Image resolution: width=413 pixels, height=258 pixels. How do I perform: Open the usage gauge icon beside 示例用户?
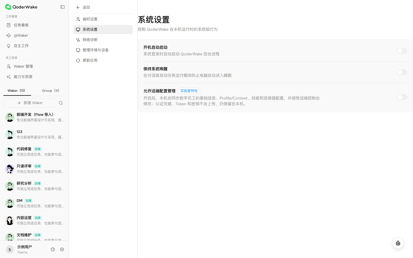(x=53, y=249)
